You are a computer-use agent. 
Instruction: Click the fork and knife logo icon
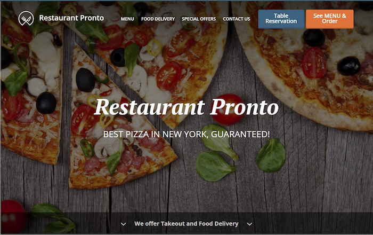coord(26,18)
